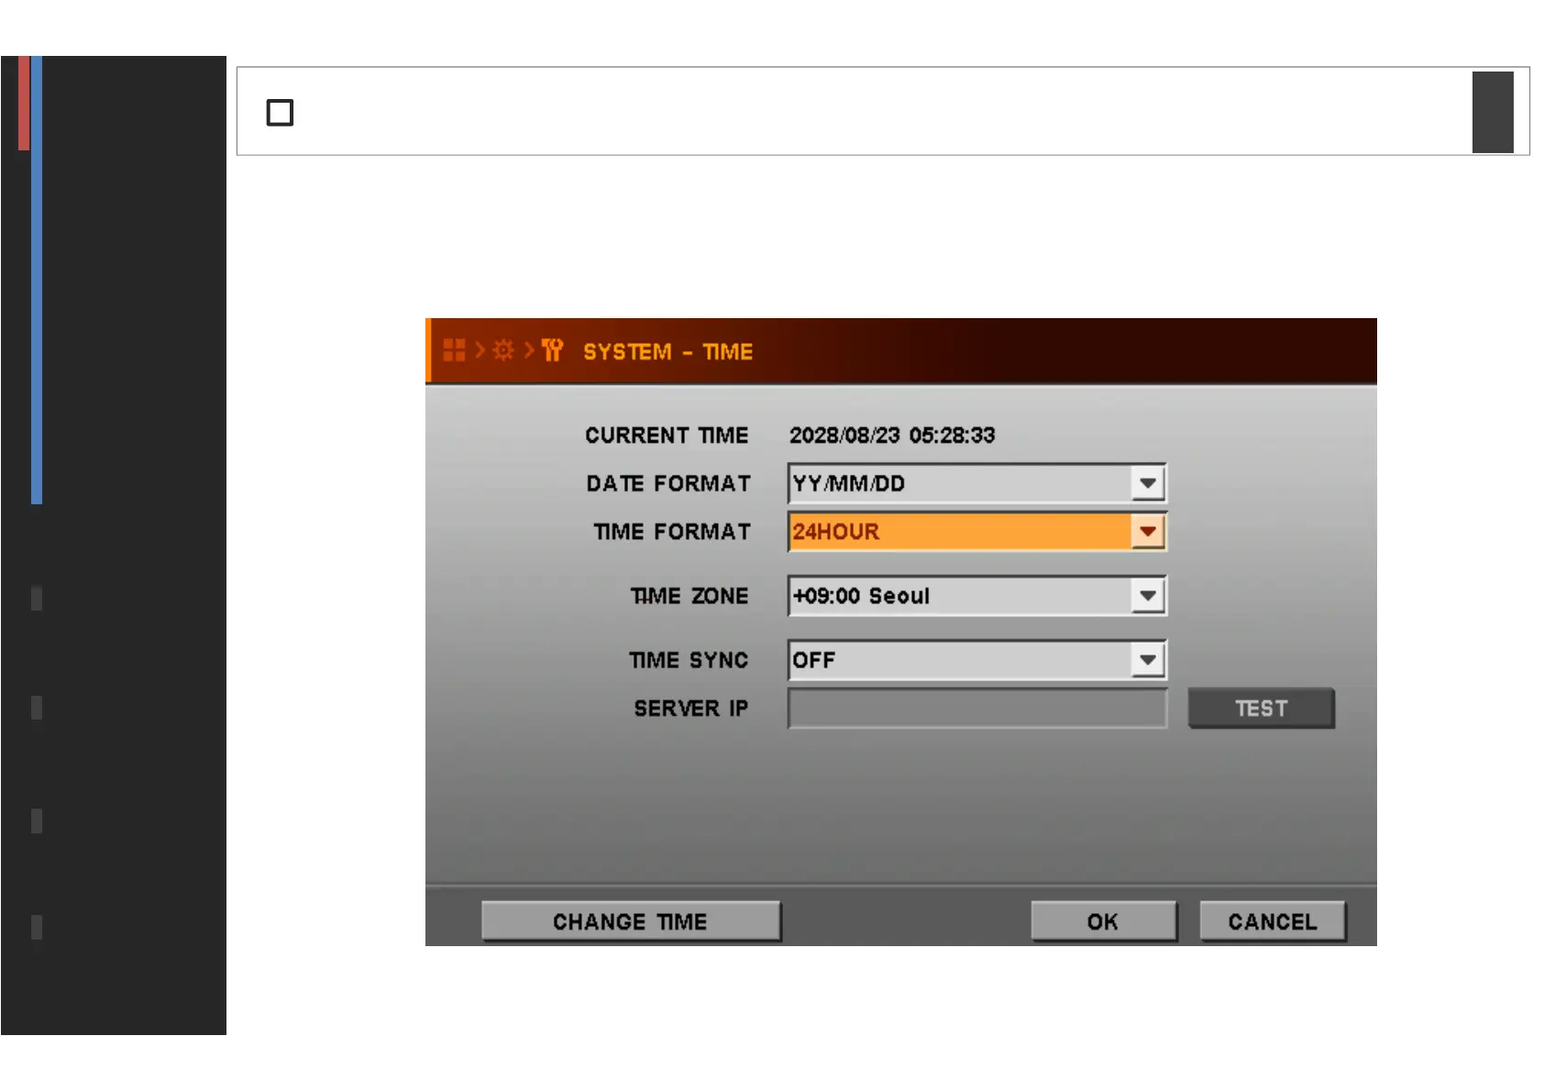Confirm settings with the OK button
Viewport: 1544px width, 1091px height.
1103,921
